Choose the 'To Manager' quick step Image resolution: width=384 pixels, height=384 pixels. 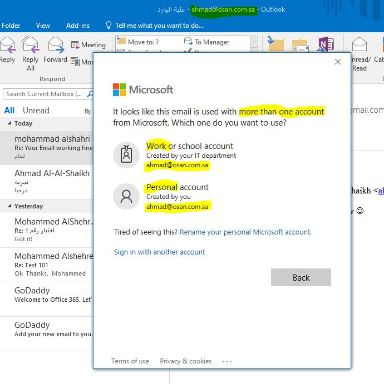tap(206, 42)
